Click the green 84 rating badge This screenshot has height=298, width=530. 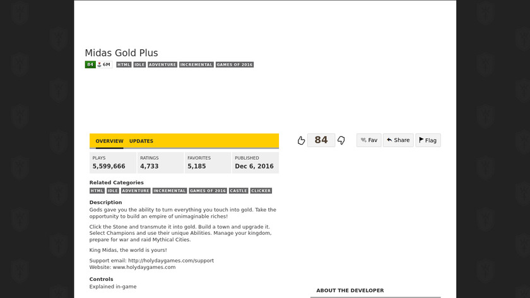point(90,64)
